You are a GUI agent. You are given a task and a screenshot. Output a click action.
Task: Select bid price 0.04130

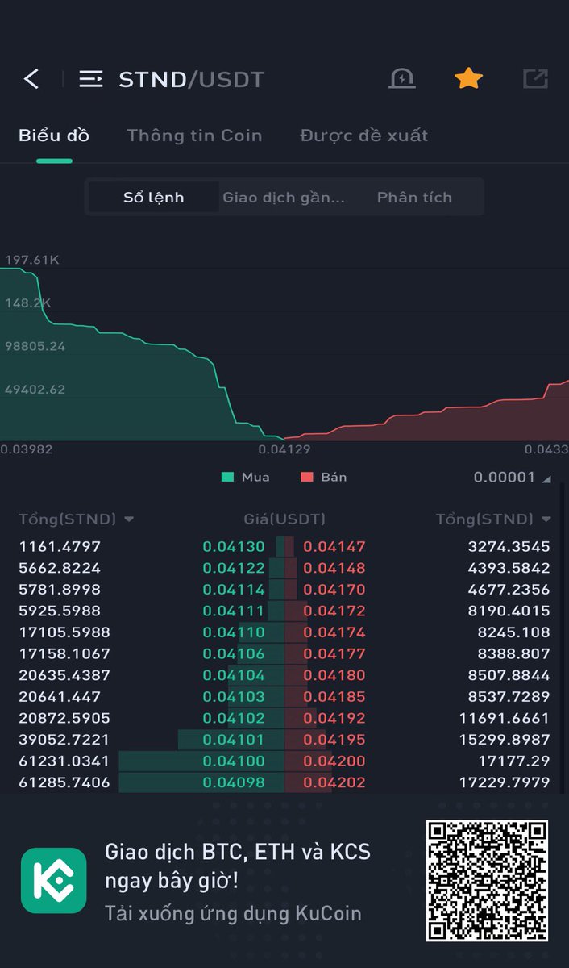(x=234, y=546)
